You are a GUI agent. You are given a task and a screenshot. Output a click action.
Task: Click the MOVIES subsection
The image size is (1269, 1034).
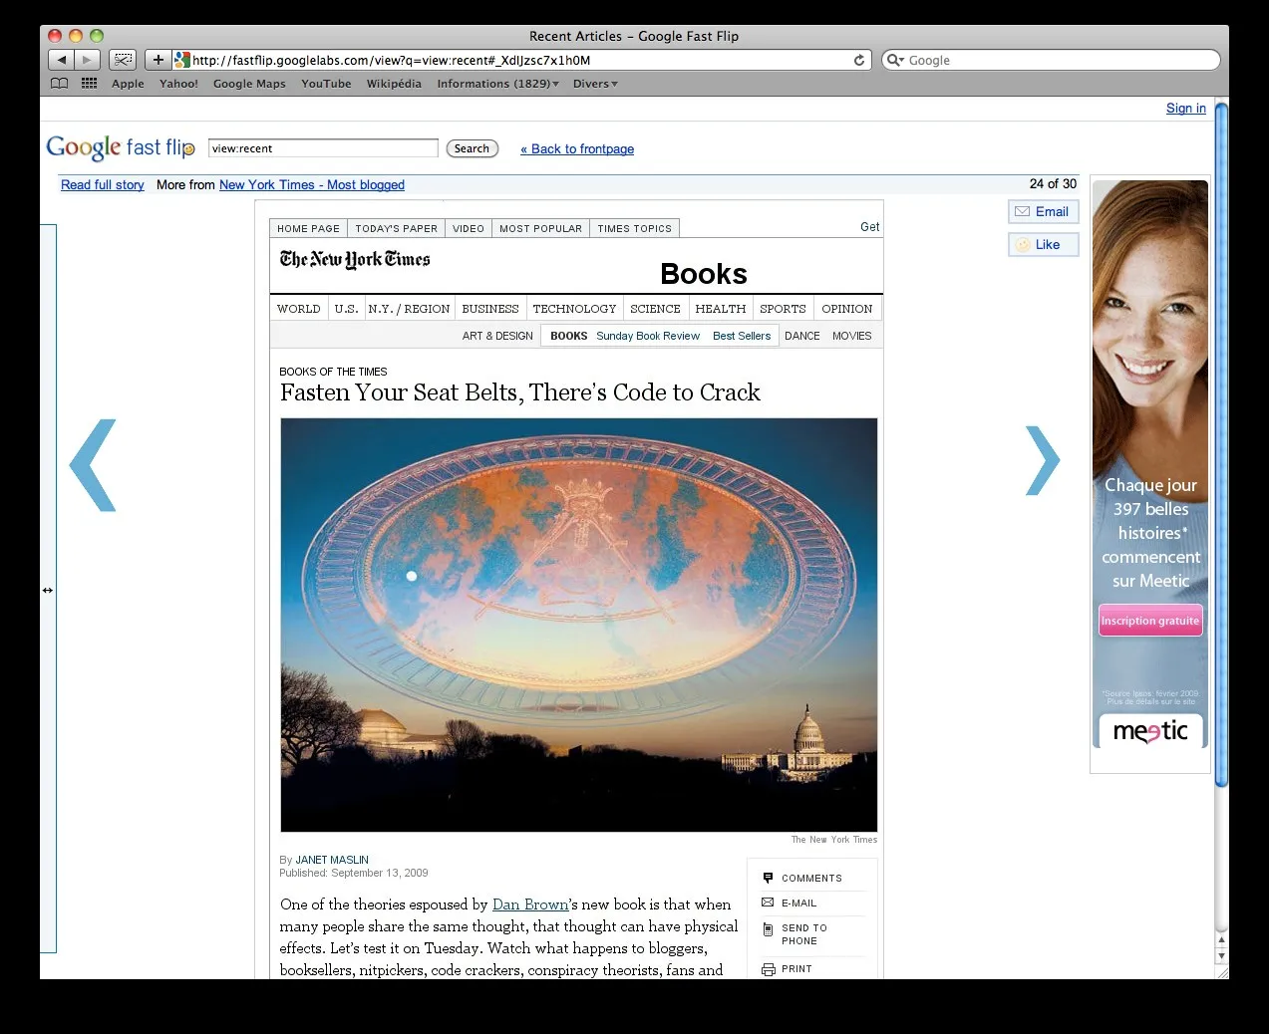(852, 336)
